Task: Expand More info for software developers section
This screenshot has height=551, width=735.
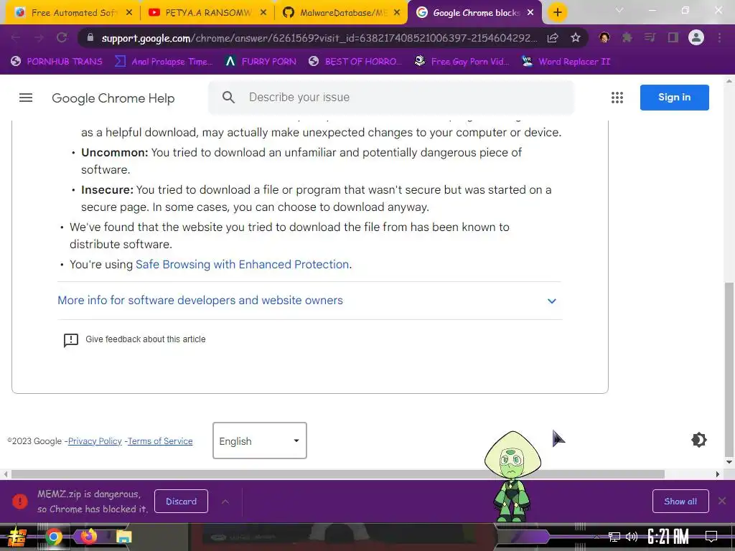Action: tap(309, 301)
